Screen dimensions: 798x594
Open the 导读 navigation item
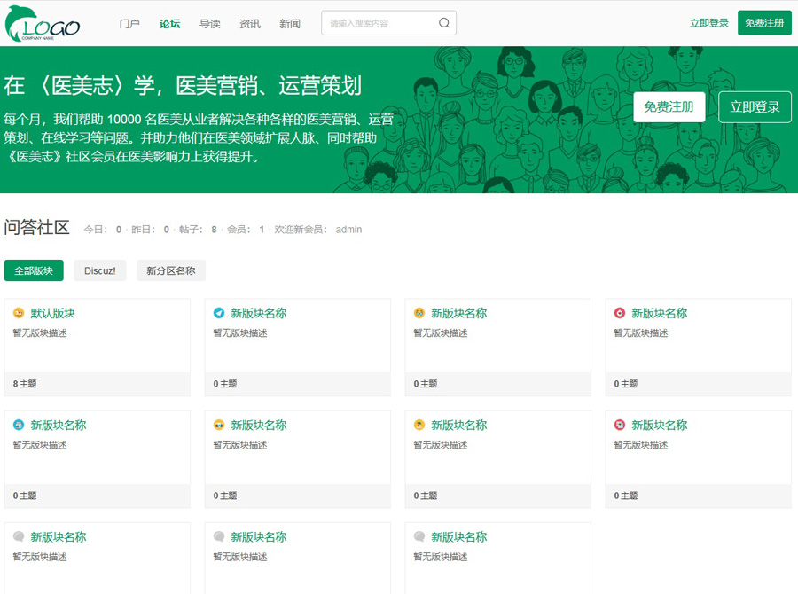coord(210,24)
